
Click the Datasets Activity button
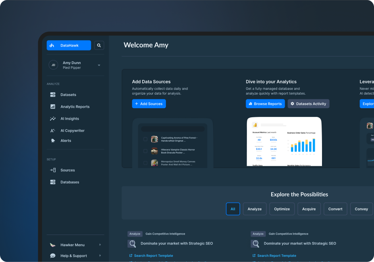(308, 104)
